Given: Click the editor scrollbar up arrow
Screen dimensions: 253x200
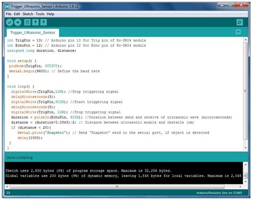Looking at the screenshot, I should (246, 40).
